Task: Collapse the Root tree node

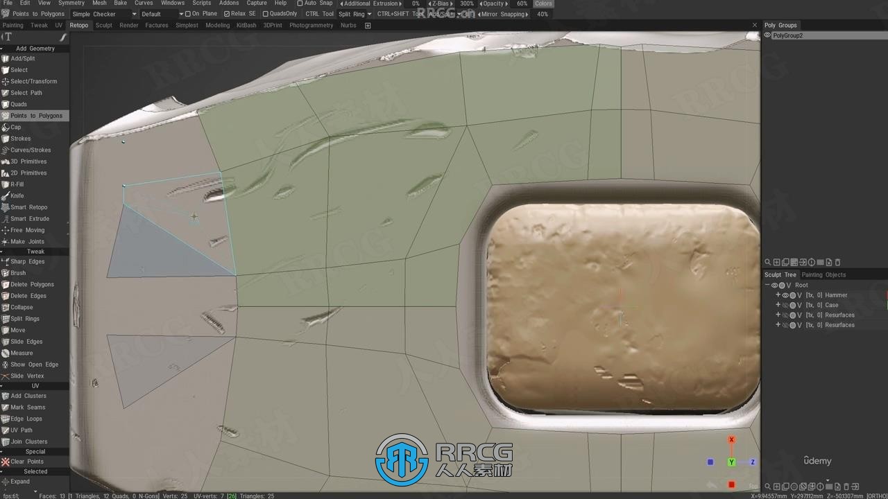Action: point(767,286)
